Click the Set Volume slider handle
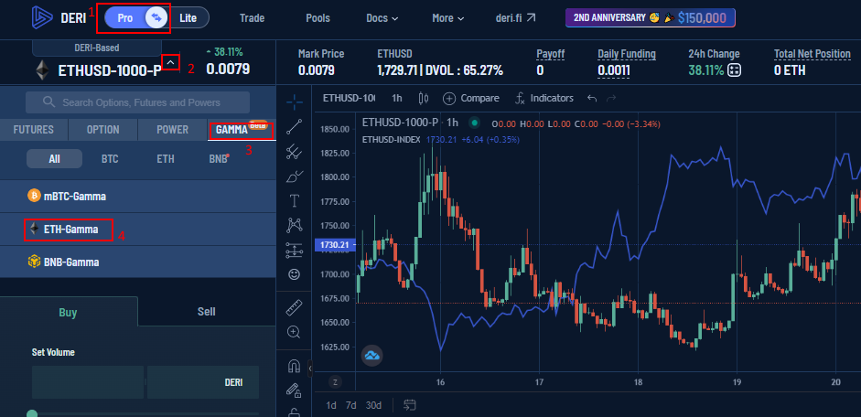The width and height of the screenshot is (861, 417). point(32,413)
